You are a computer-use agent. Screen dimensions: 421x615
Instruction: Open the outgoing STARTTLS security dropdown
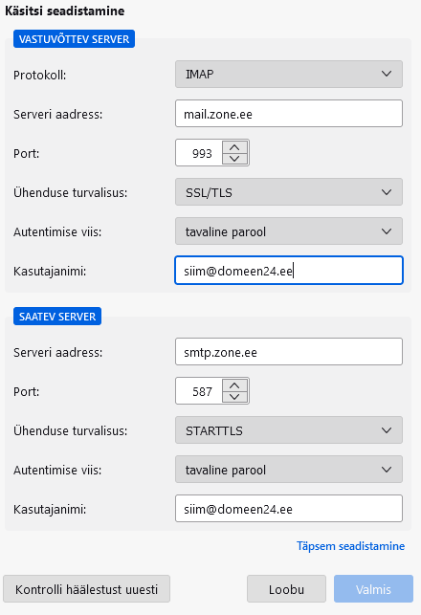point(289,430)
